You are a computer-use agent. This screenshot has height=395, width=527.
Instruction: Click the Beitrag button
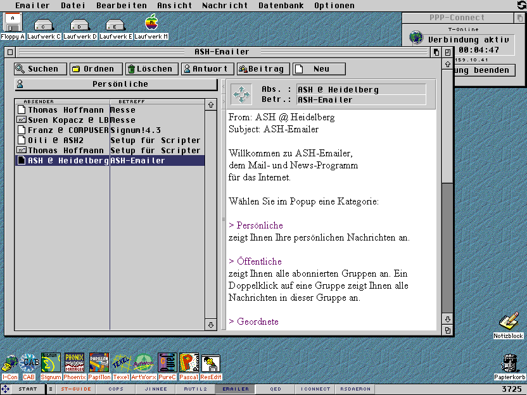click(263, 69)
